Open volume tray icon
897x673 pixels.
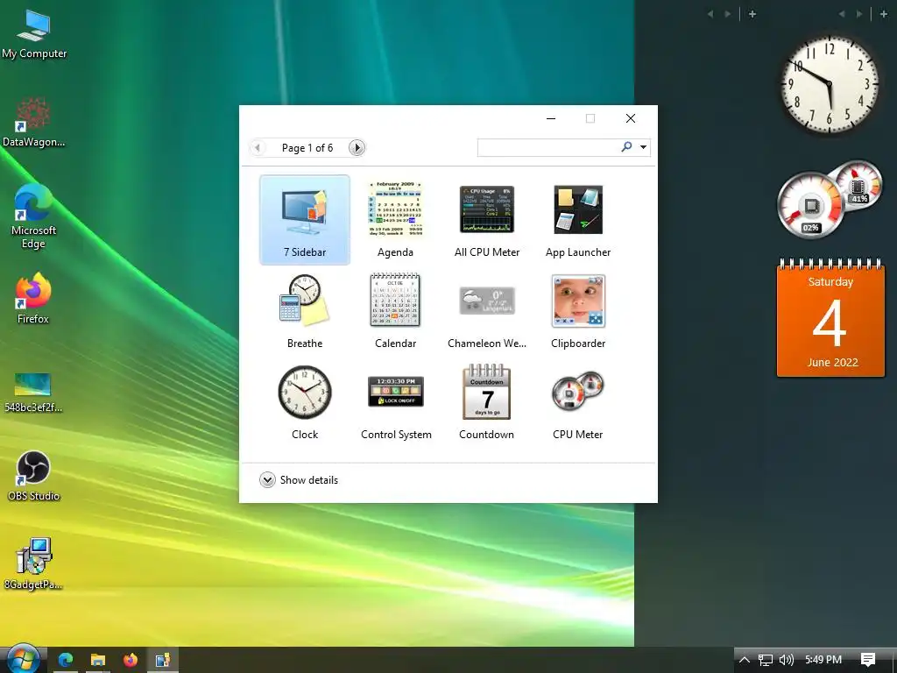[787, 660]
